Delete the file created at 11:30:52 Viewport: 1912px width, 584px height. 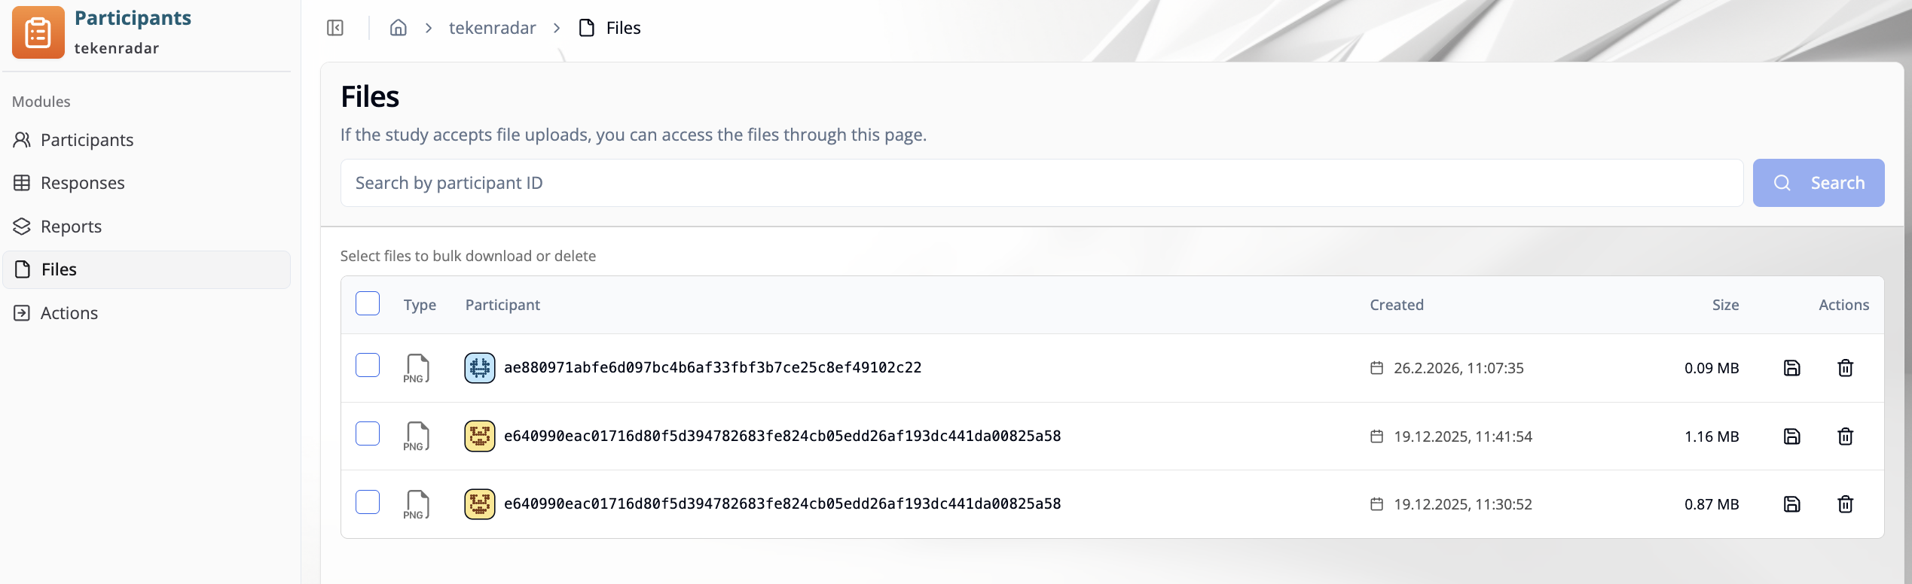point(1845,504)
